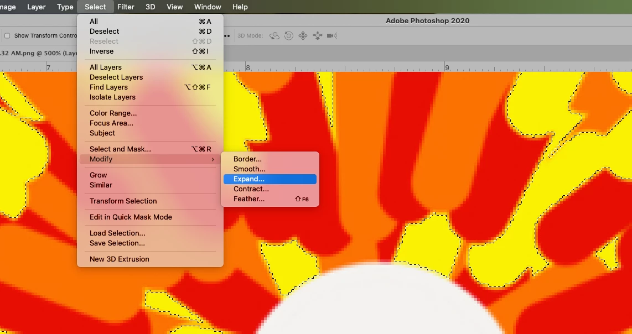632x334 pixels.
Task: Close the open Select menu
Action: pos(95,7)
